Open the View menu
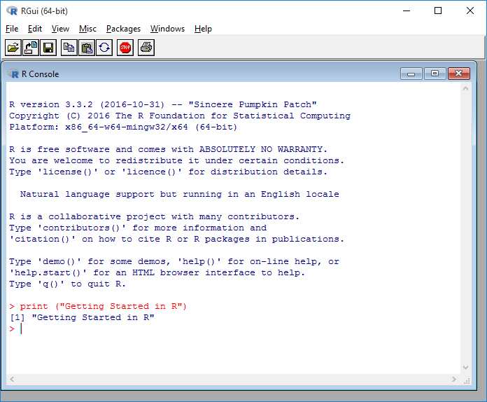This screenshot has width=487, height=402. coord(60,29)
